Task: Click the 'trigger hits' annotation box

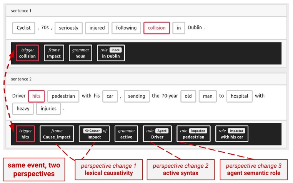Action: pyautogui.click(x=25, y=134)
